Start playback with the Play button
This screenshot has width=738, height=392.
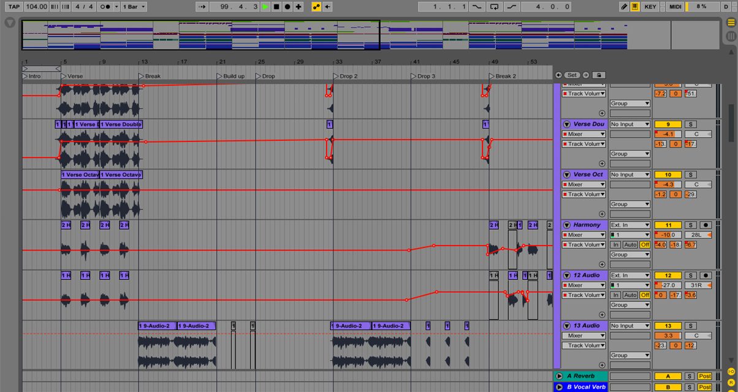click(264, 6)
